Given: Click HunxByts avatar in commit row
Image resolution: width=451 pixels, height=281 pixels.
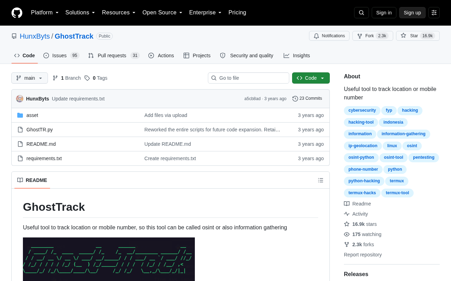Looking at the screenshot, I should pos(20,99).
